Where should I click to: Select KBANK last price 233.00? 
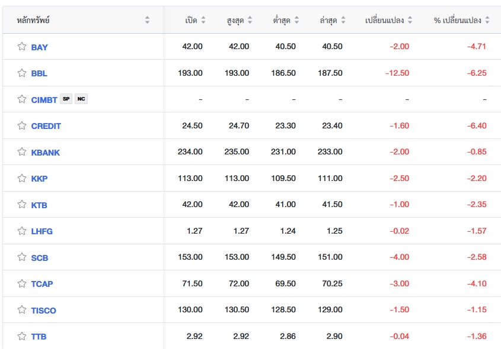pyautogui.click(x=330, y=151)
